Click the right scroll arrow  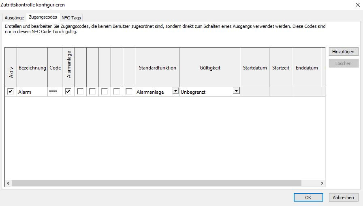click(322, 183)
